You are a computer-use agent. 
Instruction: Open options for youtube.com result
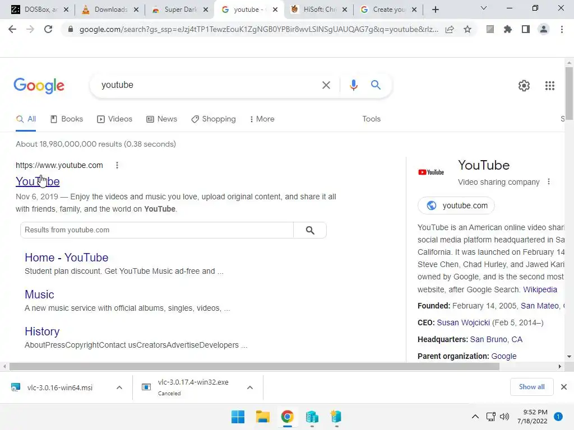117,165
